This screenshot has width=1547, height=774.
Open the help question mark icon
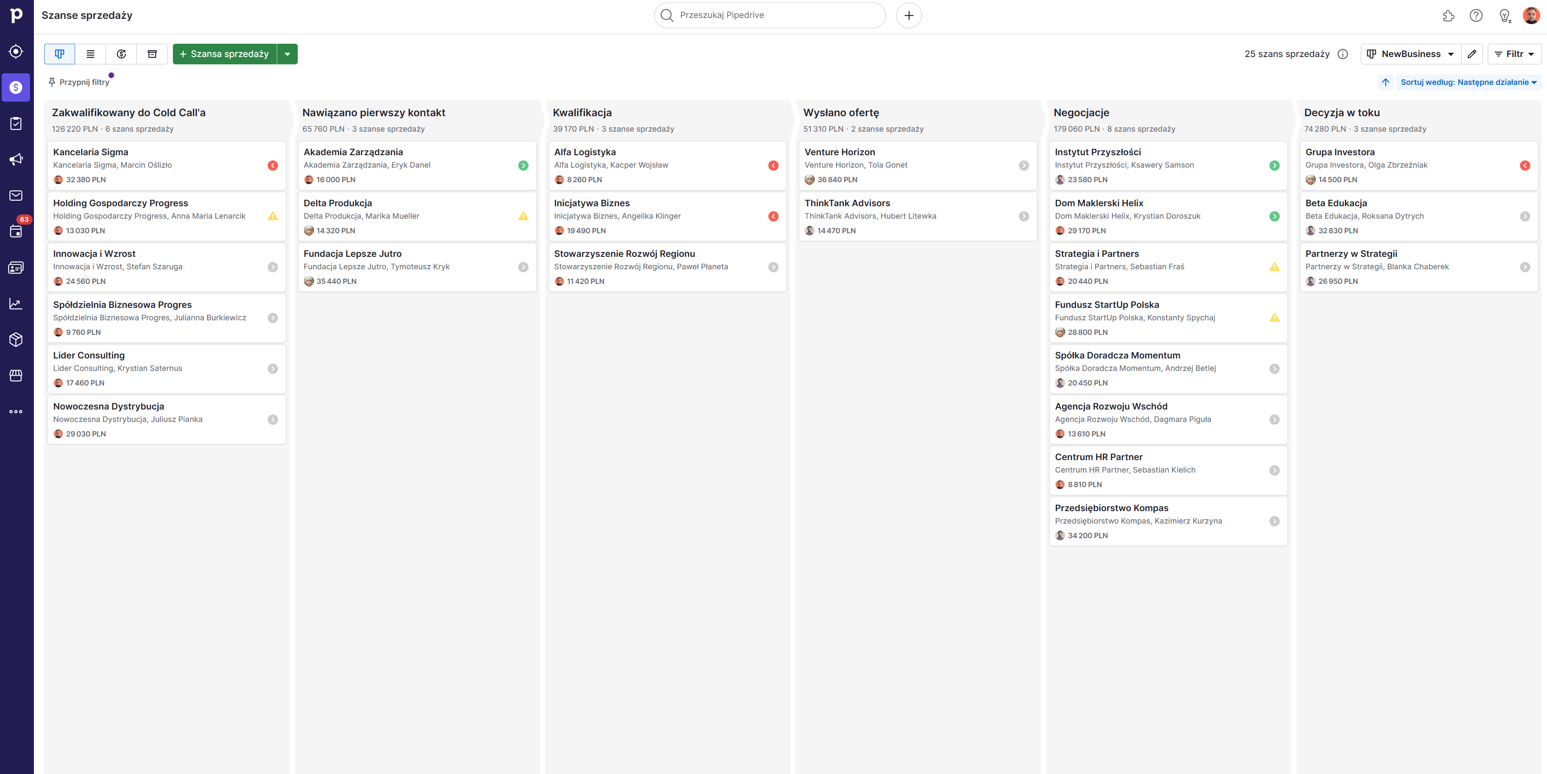coord(1476,16)
